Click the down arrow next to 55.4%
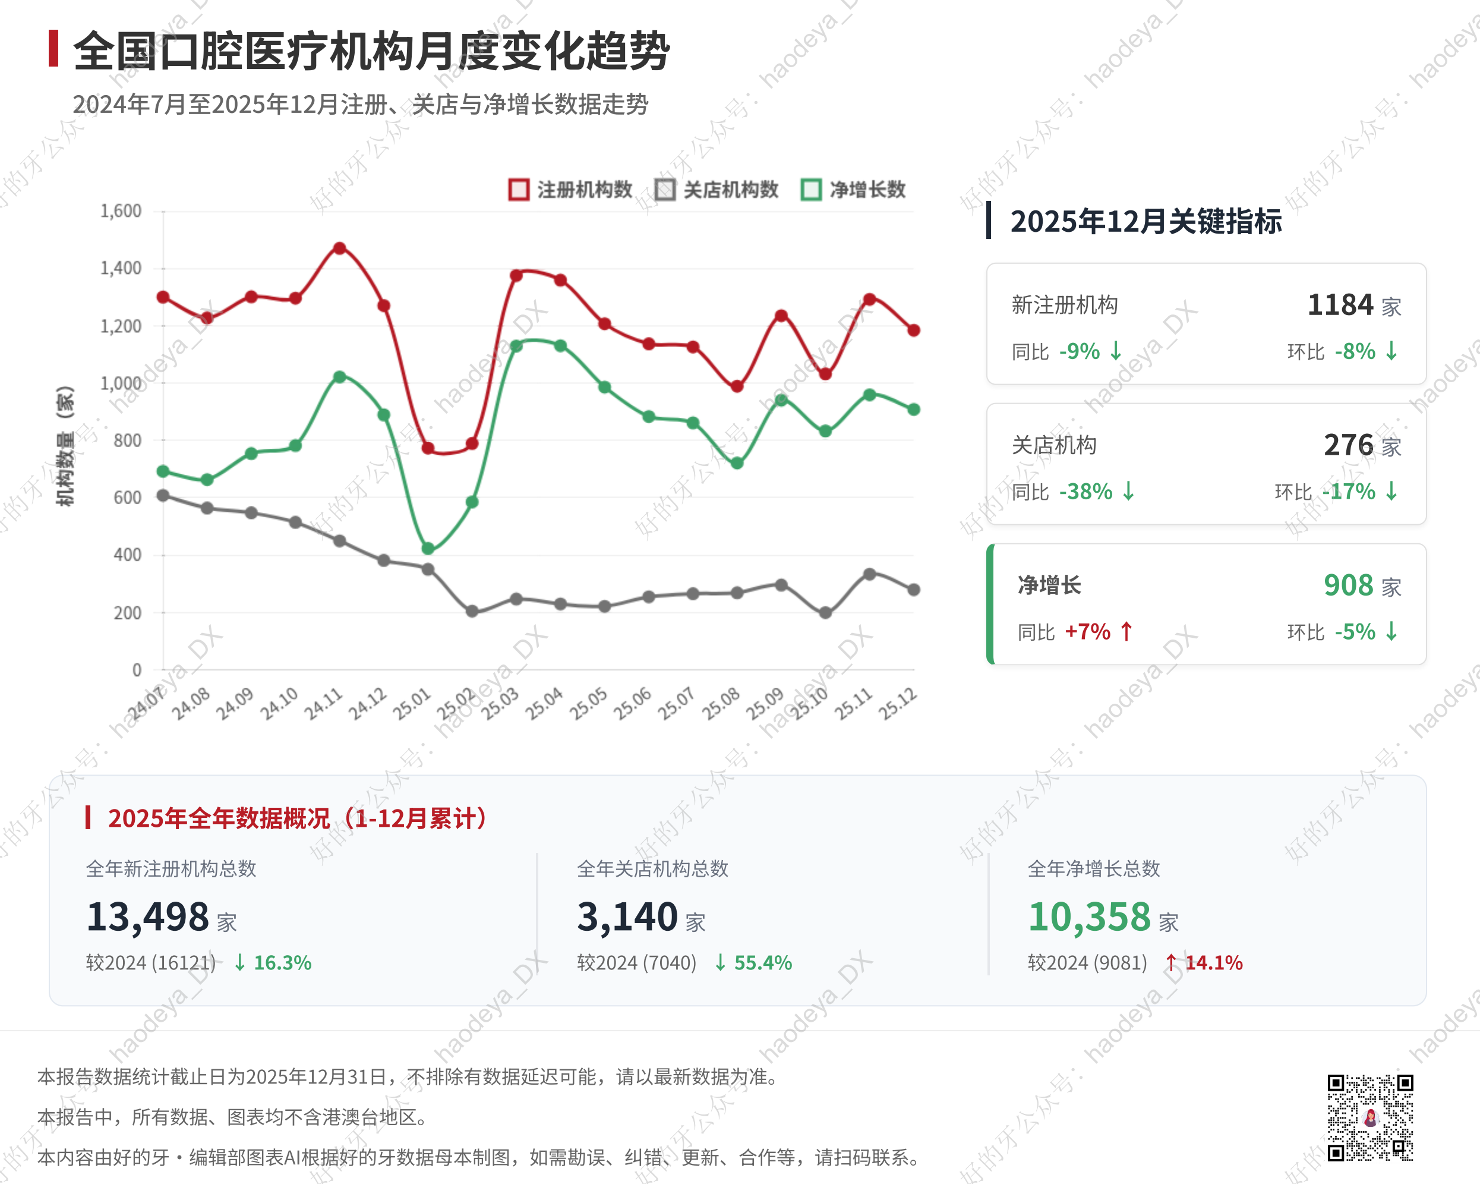This screenshot has width=1480, height=1184. [x=720, y=962]
